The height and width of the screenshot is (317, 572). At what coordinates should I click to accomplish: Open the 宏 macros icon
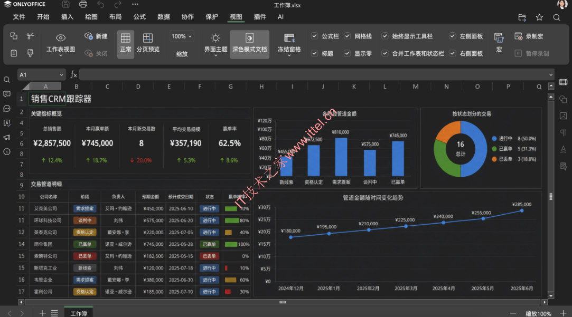tap(499, 42)
